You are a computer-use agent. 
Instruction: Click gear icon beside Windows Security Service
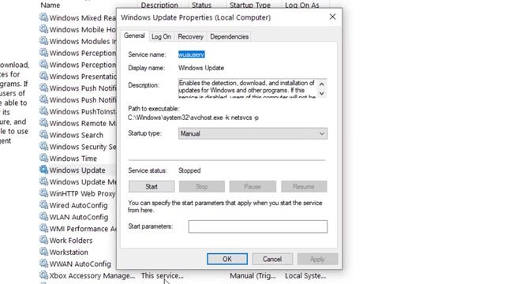click(x=43, y=146)
